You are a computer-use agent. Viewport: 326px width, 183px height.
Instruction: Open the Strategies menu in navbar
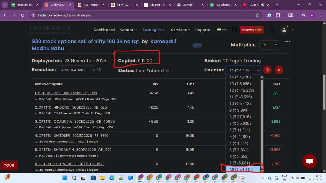click(153, 30)
